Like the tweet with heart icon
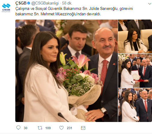Screen dimensions: 152x134 (x=61, y=128)
